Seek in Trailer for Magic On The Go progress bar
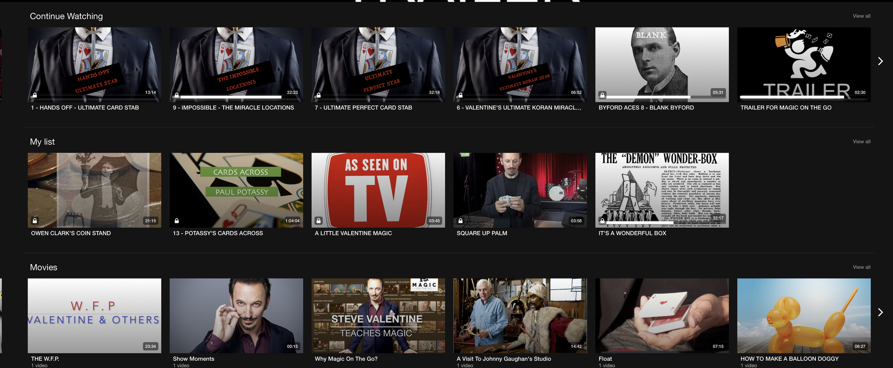 tap(804, 97)
